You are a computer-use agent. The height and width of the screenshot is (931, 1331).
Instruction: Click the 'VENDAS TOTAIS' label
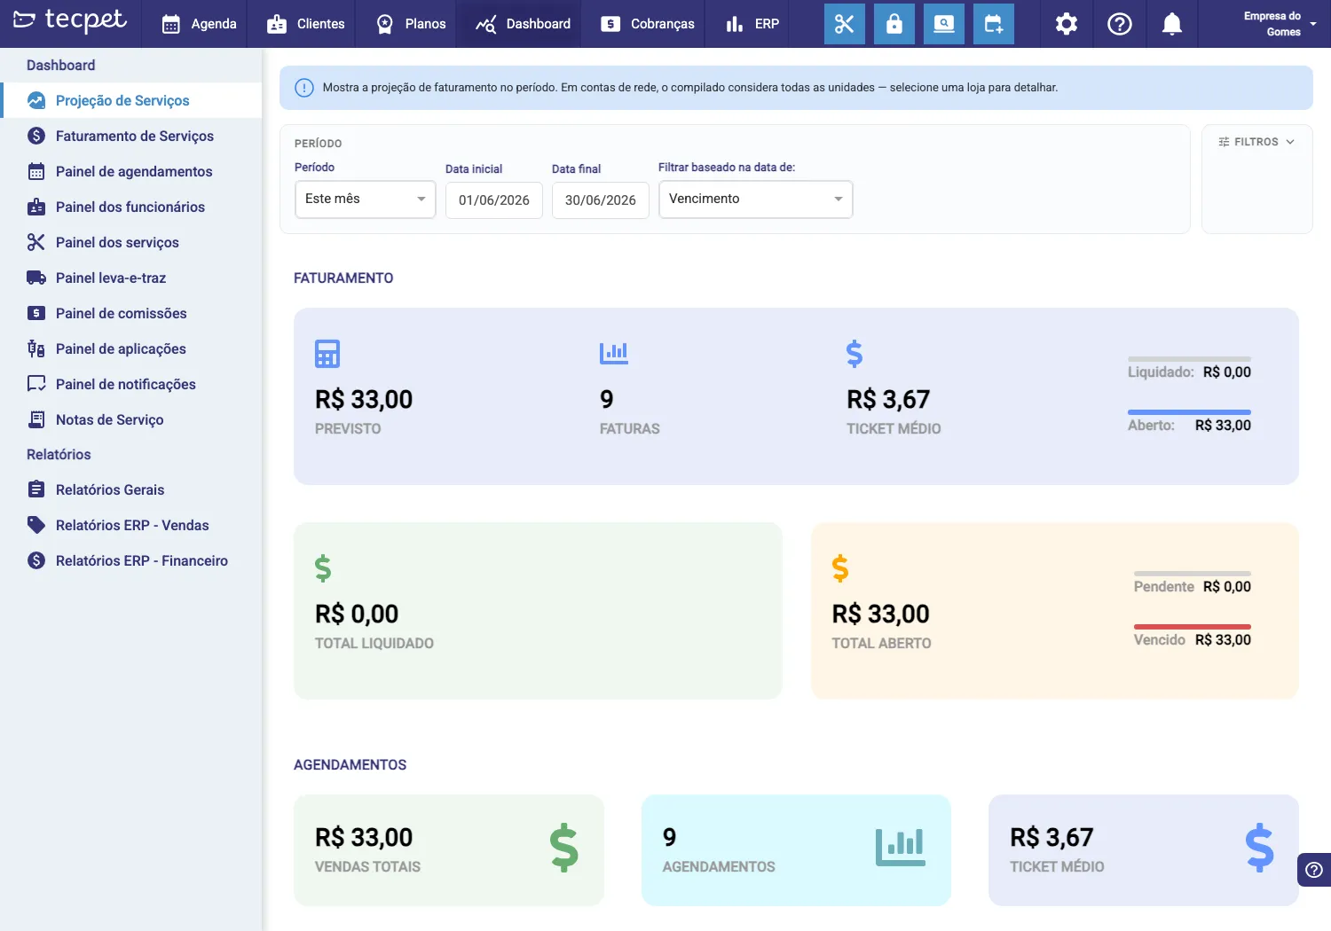pyautogui.click(x=367, y=867)
